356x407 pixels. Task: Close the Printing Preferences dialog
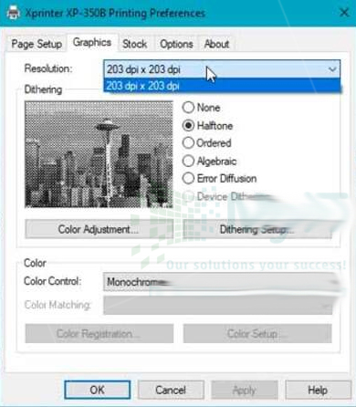coord(344,13)
